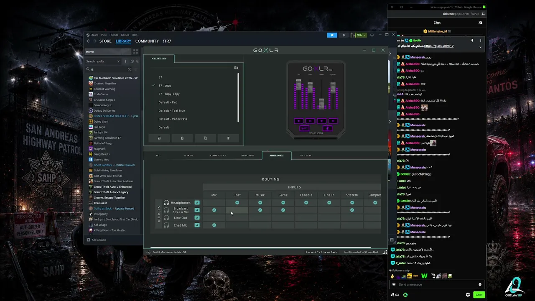Click the routing table horizontal scrollbar
This screenshot has width=535, height=301.
(x=260, y=247)
